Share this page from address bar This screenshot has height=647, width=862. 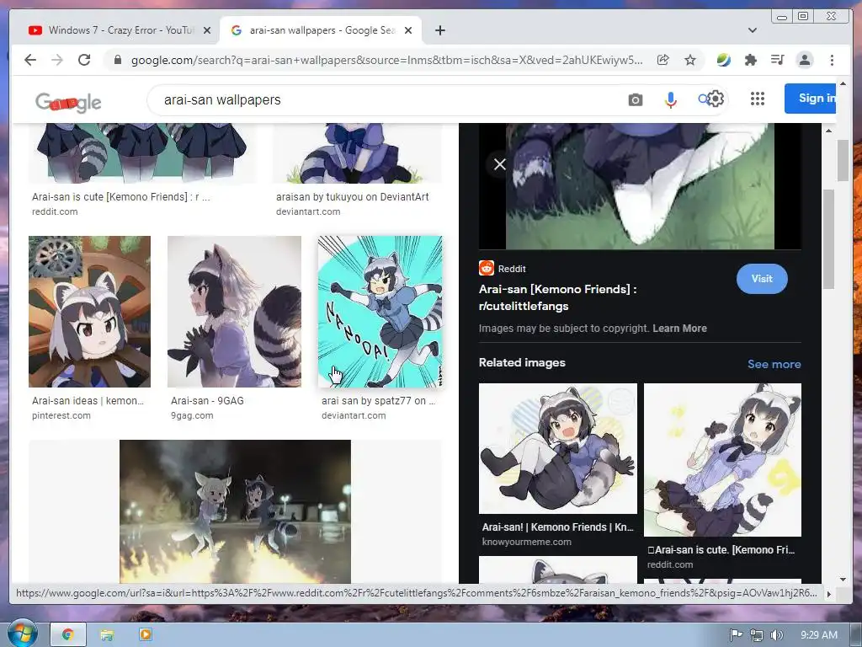click(x=663, y=60)
